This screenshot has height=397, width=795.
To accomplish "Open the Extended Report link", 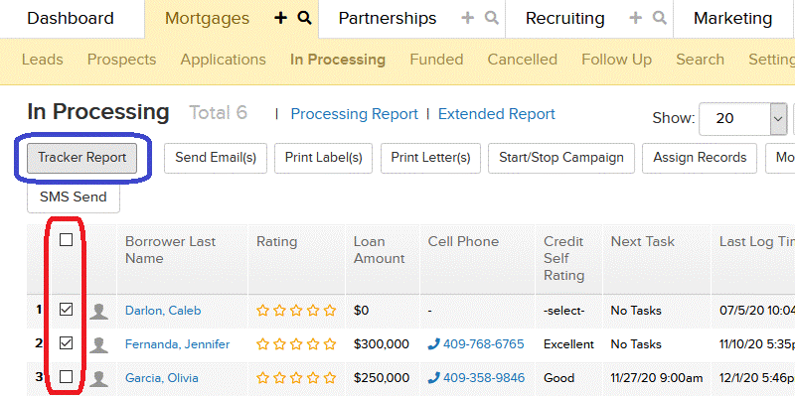I will (497, 114).
